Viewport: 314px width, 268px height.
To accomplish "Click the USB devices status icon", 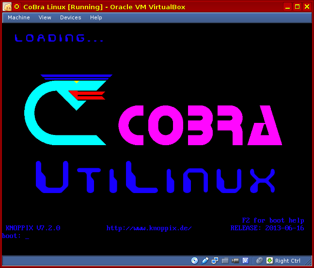I will click(x=205, y=261).
